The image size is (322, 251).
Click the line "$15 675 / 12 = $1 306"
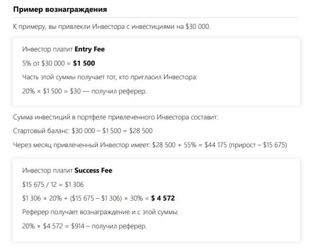click(x=54, y=184)
